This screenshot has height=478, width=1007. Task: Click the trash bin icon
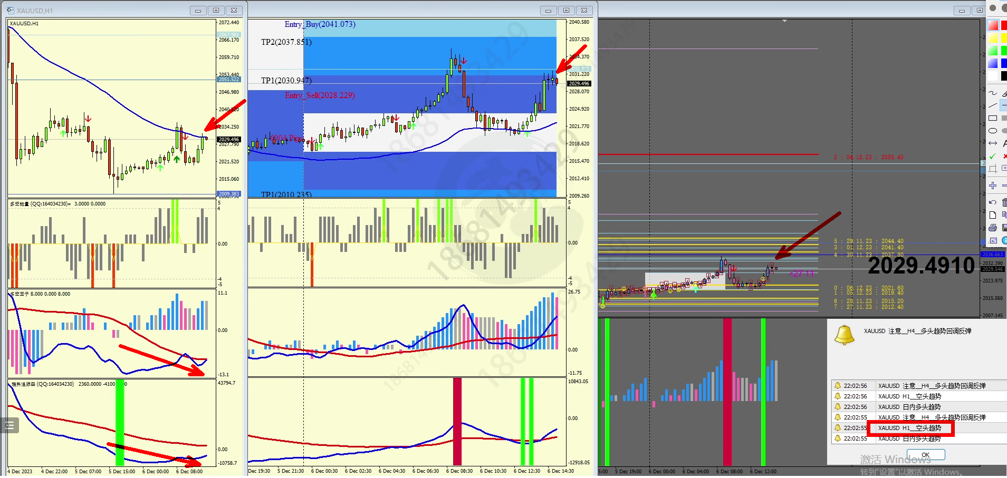[1004, 202]
